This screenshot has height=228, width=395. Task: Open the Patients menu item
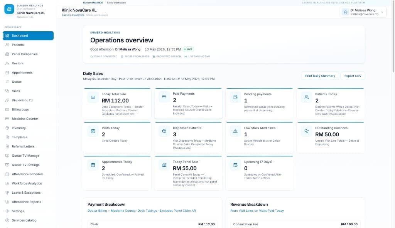[28, 45]
